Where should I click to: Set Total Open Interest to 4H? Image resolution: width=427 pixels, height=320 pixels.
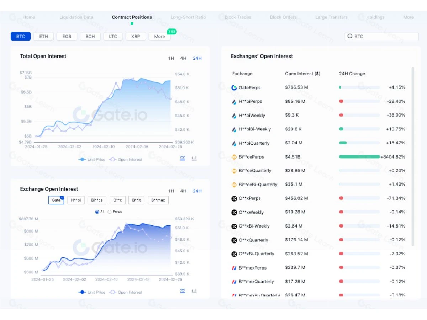(x=183, y=58)
